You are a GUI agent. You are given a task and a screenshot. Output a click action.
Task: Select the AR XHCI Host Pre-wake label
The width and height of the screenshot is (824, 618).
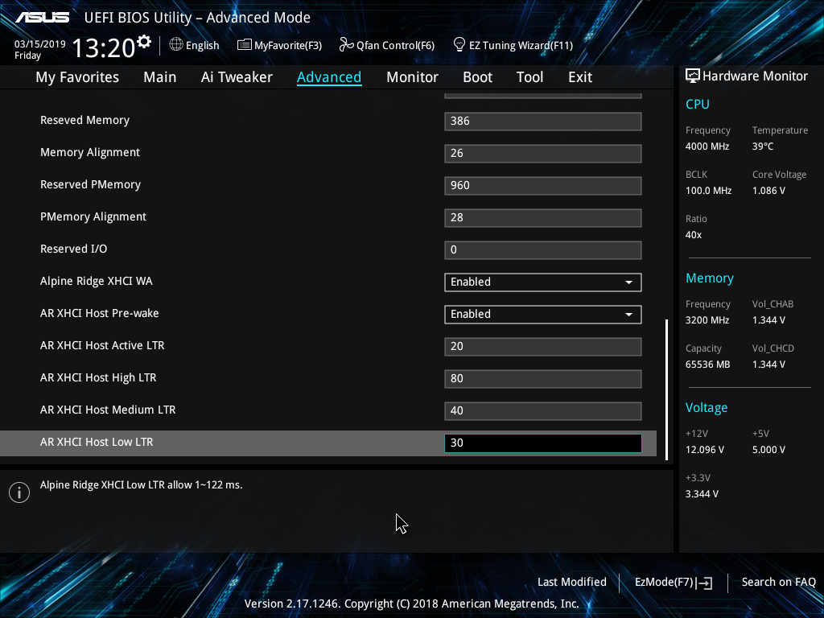(99, 313)
